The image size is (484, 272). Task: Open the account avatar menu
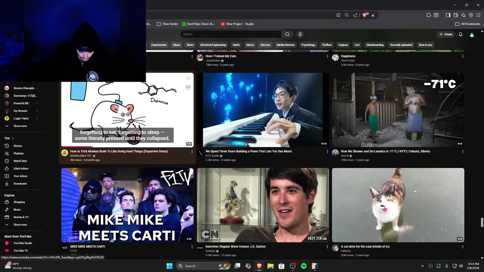pos(472,35)
